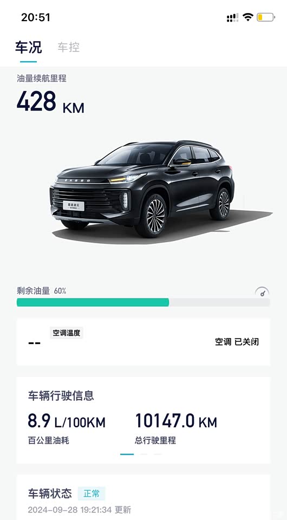Tap the 空调 已关闭 status

click(237, 342)
